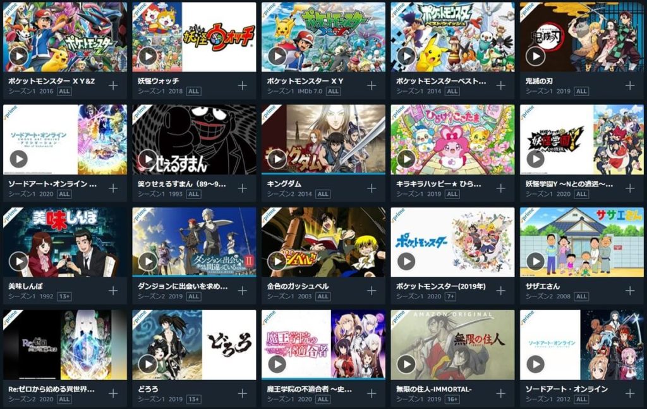Open the ソードアート・オンライン 2012 title link
The width and height of the screenshot is (647, 409).
[x=567, y=389]
